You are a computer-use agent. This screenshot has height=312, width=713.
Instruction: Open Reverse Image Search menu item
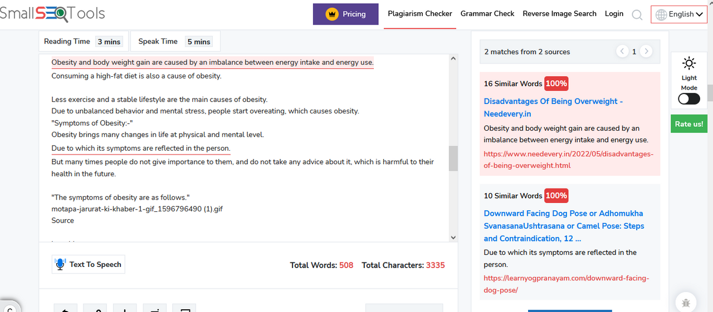pos(559,14)
